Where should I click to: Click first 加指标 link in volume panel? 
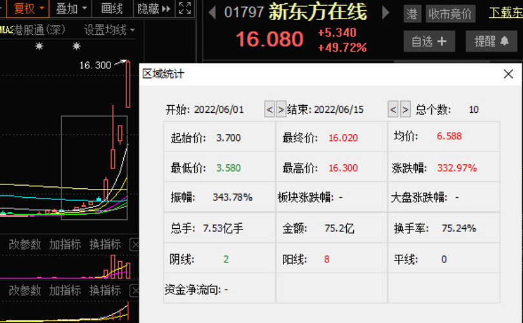click(x=65, y=244)
